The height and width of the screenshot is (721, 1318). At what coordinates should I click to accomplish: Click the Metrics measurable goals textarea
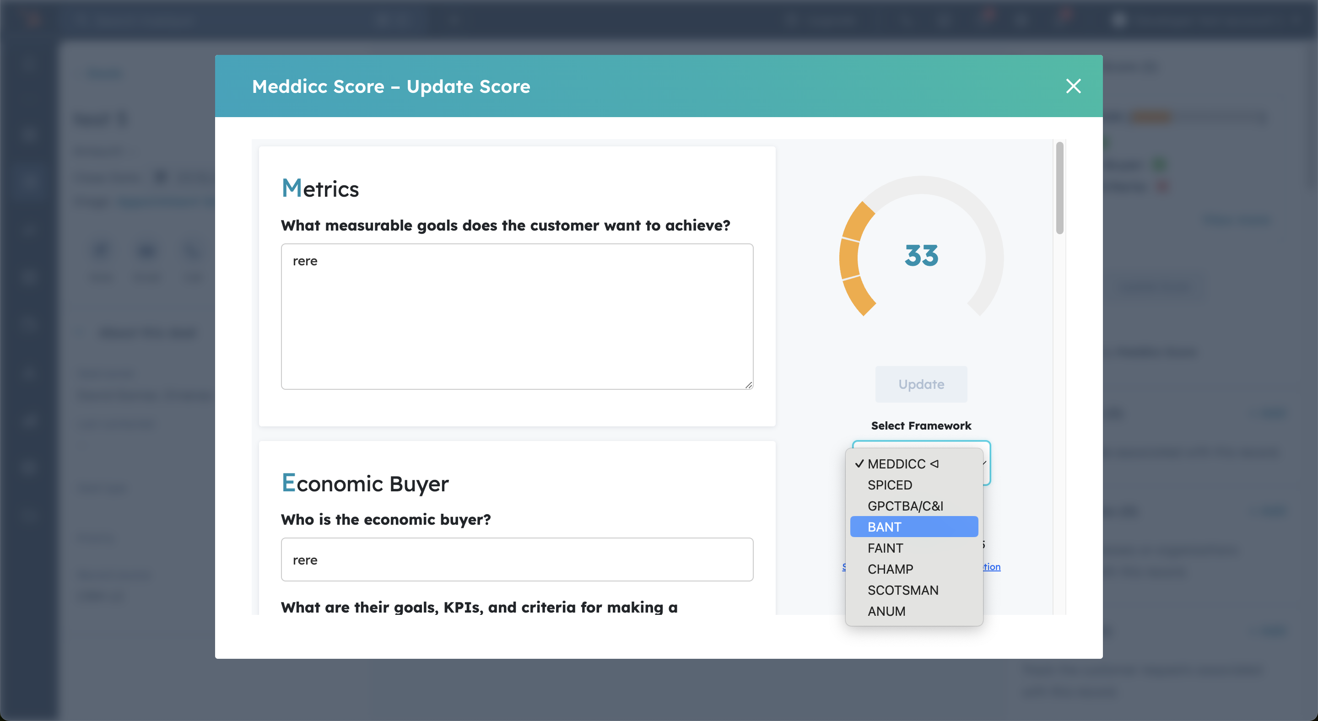(517, 317)
